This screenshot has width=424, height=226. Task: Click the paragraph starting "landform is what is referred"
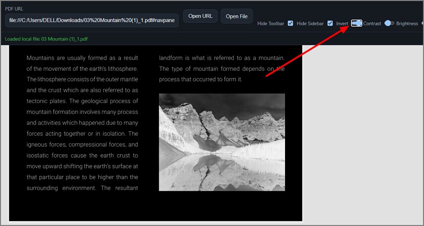(x=222, y=69)
